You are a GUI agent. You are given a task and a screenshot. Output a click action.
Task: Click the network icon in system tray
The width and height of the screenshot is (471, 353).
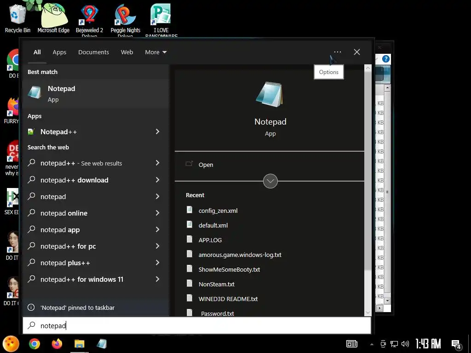(394, 344)
